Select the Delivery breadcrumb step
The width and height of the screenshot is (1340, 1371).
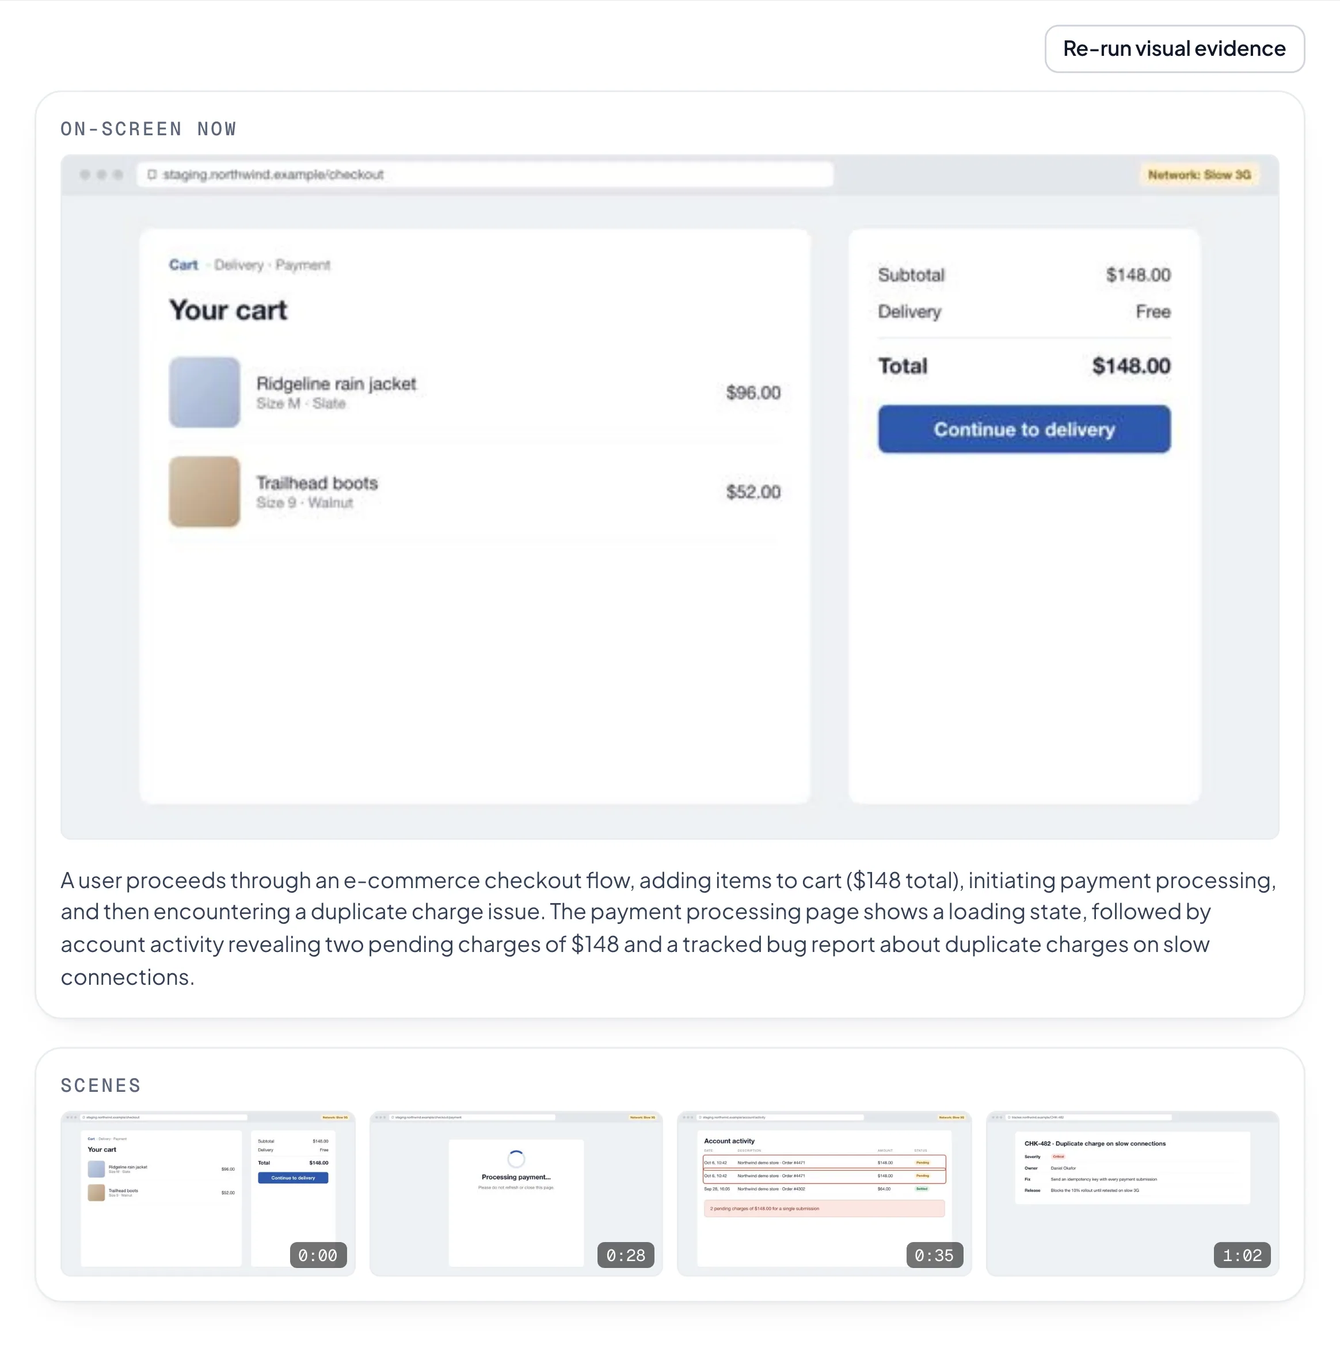tap(238, 265)
